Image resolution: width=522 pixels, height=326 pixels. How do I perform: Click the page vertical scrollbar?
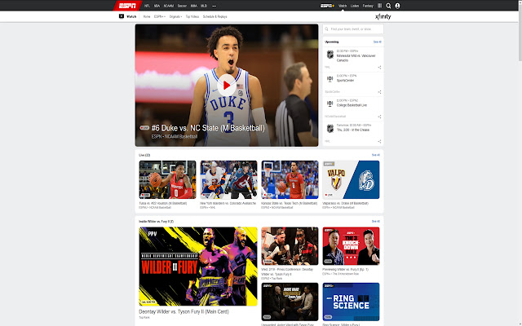520,33
